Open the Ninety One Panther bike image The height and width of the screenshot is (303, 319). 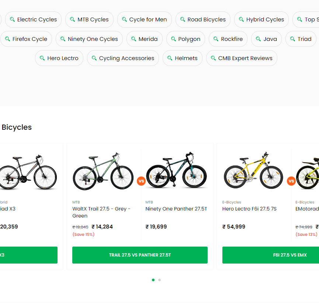click(x=176, y=170)
